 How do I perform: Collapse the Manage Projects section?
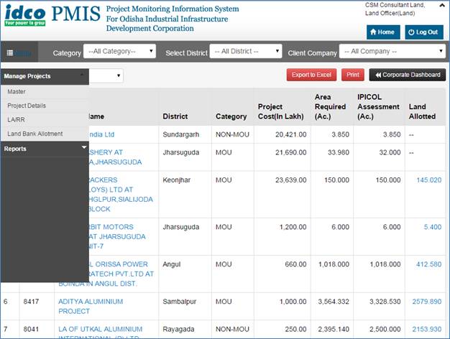(45, 76)
